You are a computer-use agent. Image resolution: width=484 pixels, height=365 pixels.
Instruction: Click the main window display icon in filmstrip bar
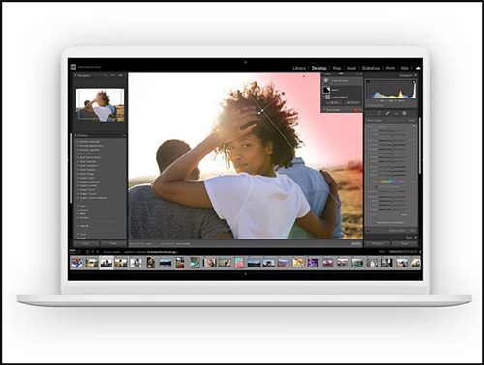point(72,252)
